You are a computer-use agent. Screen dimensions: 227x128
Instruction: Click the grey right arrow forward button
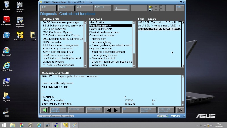coord(180,110)
